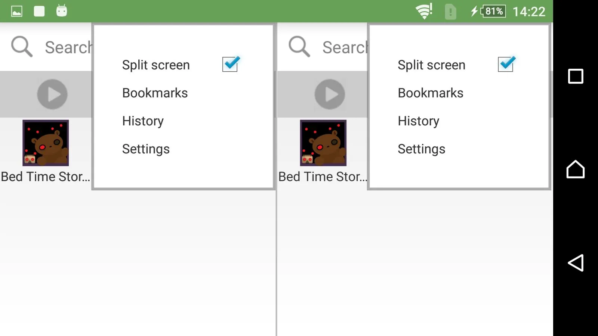Open the Android recent apps square button
This screenshot has height=336, width=598.
(576, 76)
